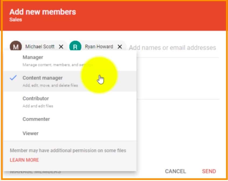Viewport: 228px width, 181px height.
Task: Click the blue checkmark beside Content manager
Action: click(x=13, y=78)
